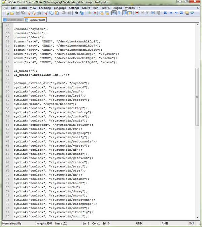202x227 pixels.
Task: Copy selection with the Copy icon
Action: (x=52, y=13)
